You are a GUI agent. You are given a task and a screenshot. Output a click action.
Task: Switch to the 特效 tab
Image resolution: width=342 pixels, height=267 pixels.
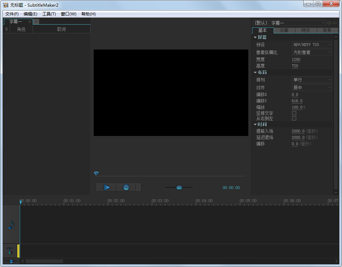point(305,30)
